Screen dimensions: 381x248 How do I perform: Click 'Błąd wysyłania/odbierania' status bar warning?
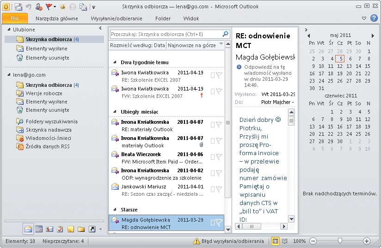228,241
